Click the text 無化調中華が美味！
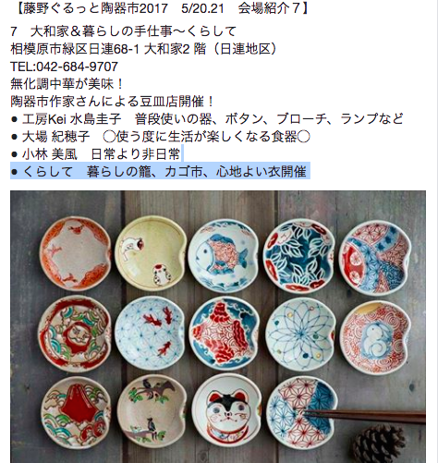This screenshot has height=463, width=438. pyautogui.click(x=67, y=84)
